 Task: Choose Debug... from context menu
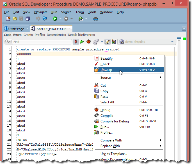click(129, 110)
